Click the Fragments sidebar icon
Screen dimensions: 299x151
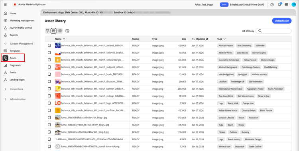tap(6, 65)
